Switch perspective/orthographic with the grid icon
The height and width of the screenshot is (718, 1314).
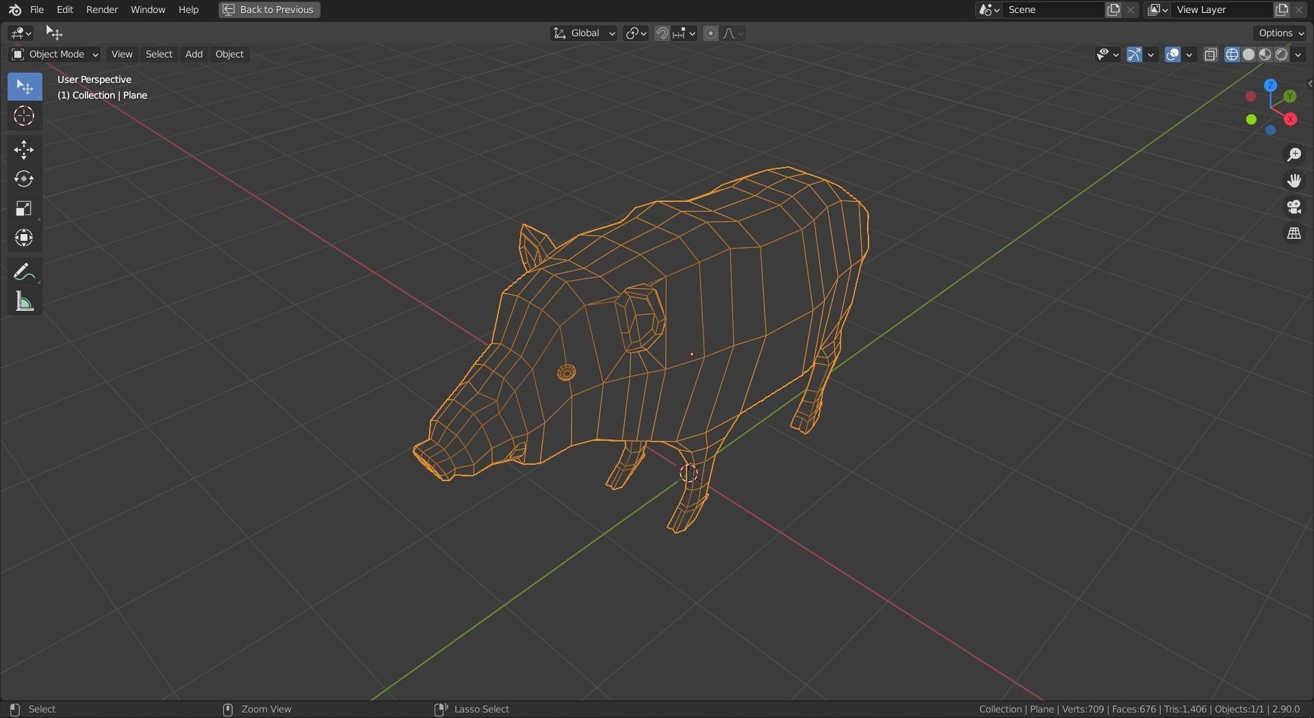(x=1293, y=233)
